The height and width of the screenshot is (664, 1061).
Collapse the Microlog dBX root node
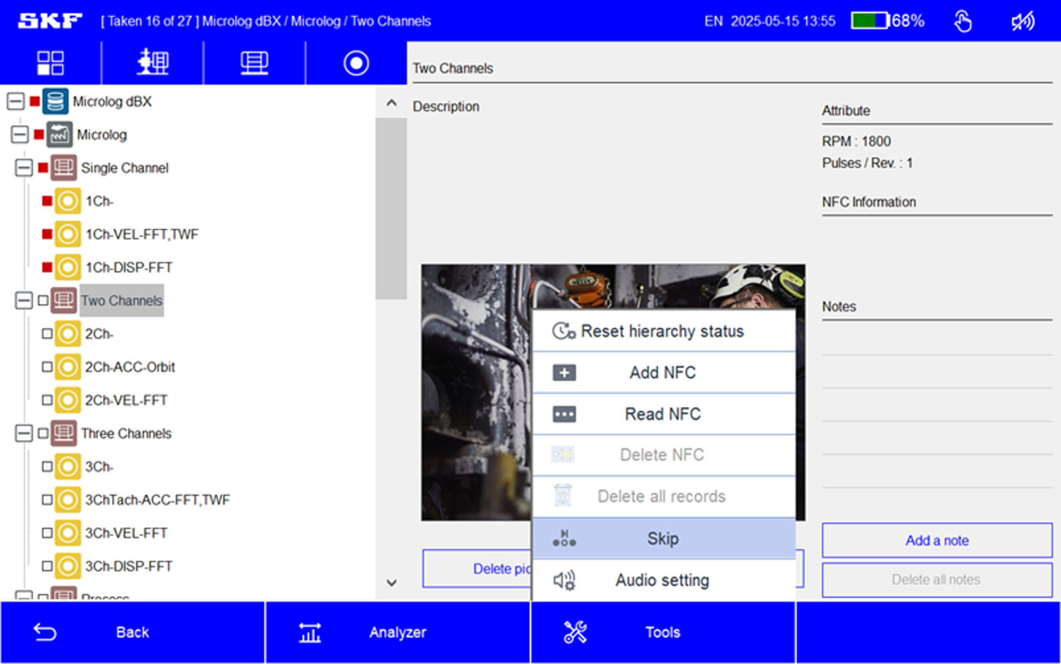click(x=15, y=101)
